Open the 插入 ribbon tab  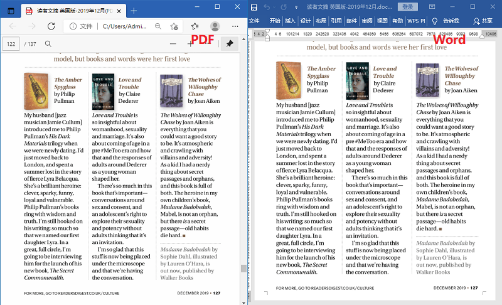click(x=291, y=21)
